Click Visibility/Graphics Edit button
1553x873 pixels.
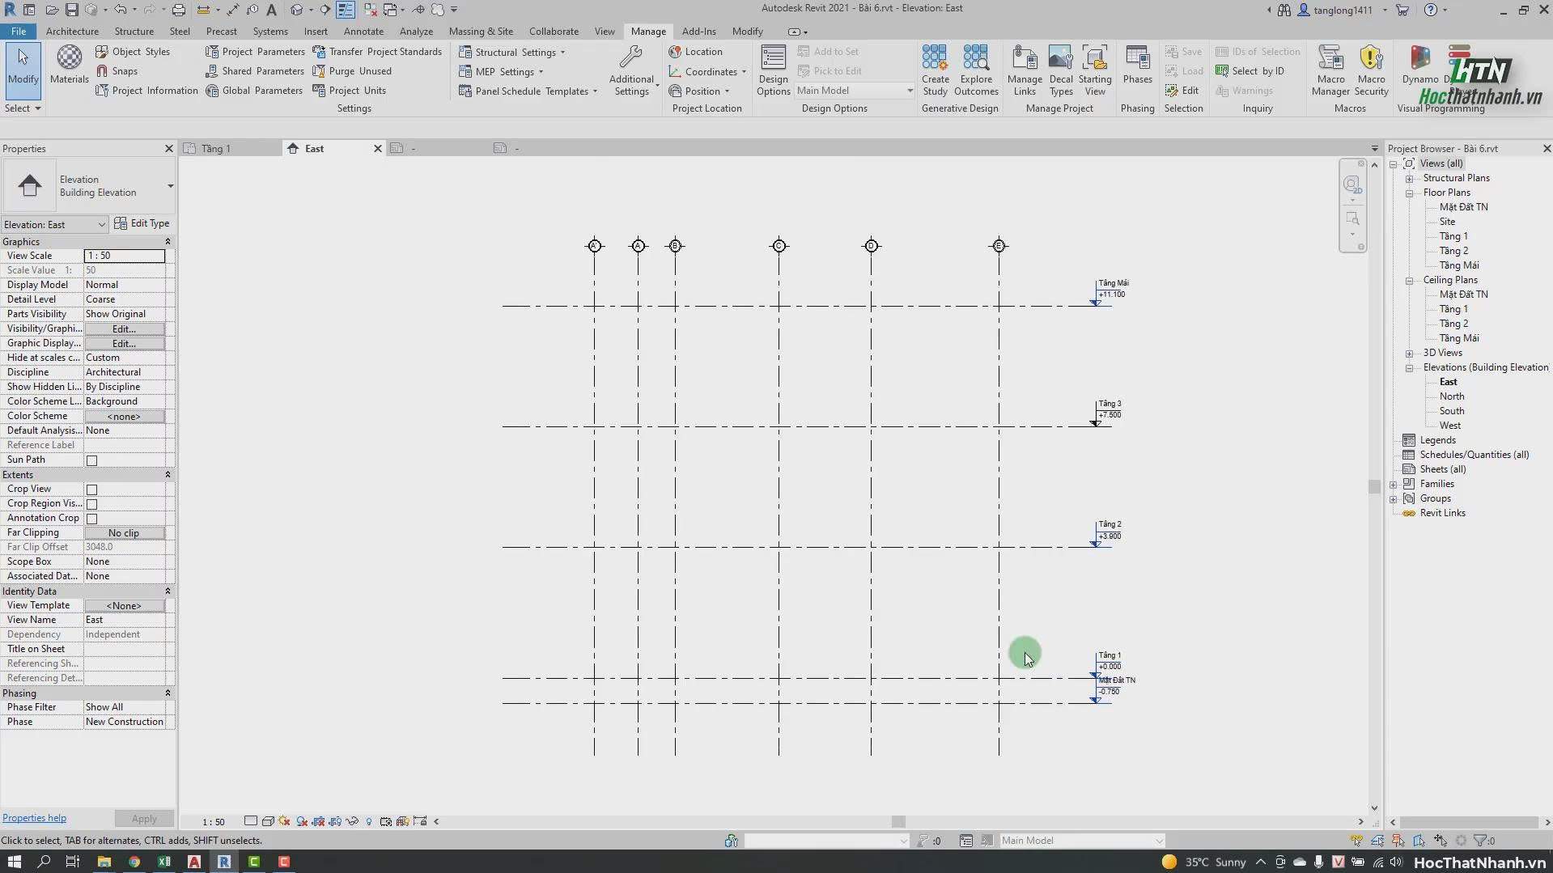click(x=125, y=329)
